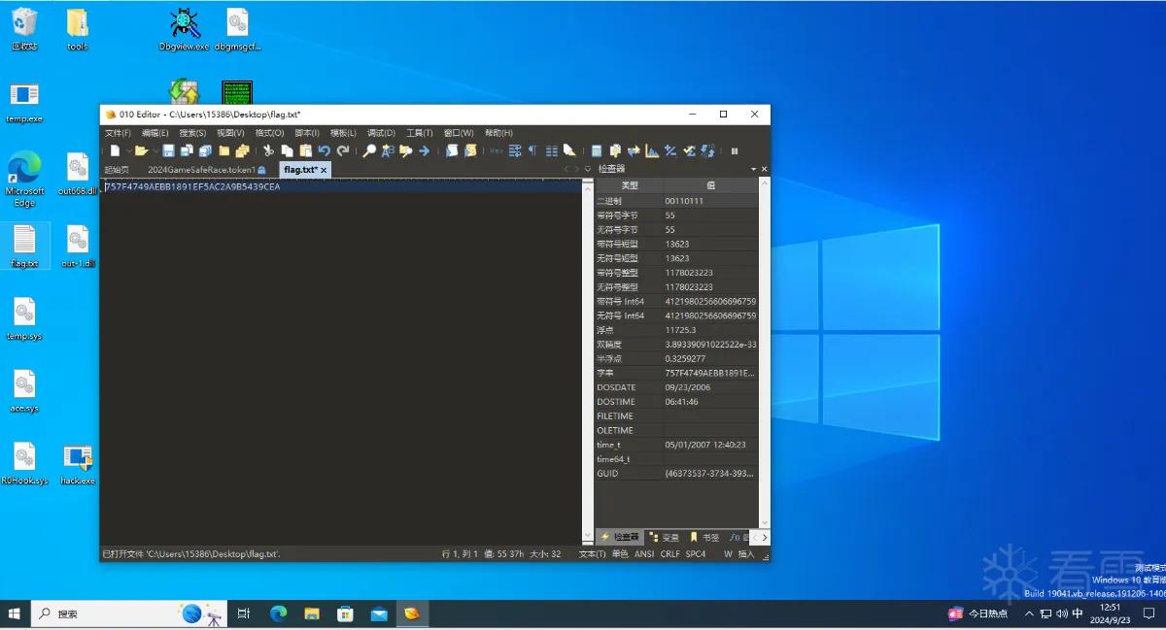The width and height of the screenshot is (1166, 630).
Task: Click the Histogram chart toolbar icon
Action: click(x=652, y=150)
